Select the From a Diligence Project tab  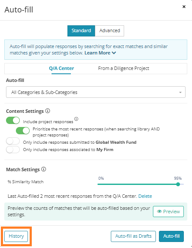[124, 68]
